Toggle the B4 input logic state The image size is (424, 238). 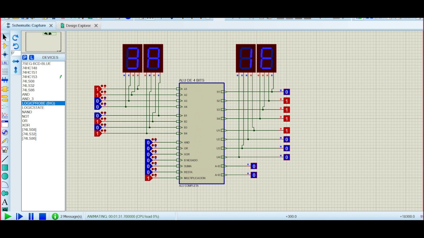[97, 134]
